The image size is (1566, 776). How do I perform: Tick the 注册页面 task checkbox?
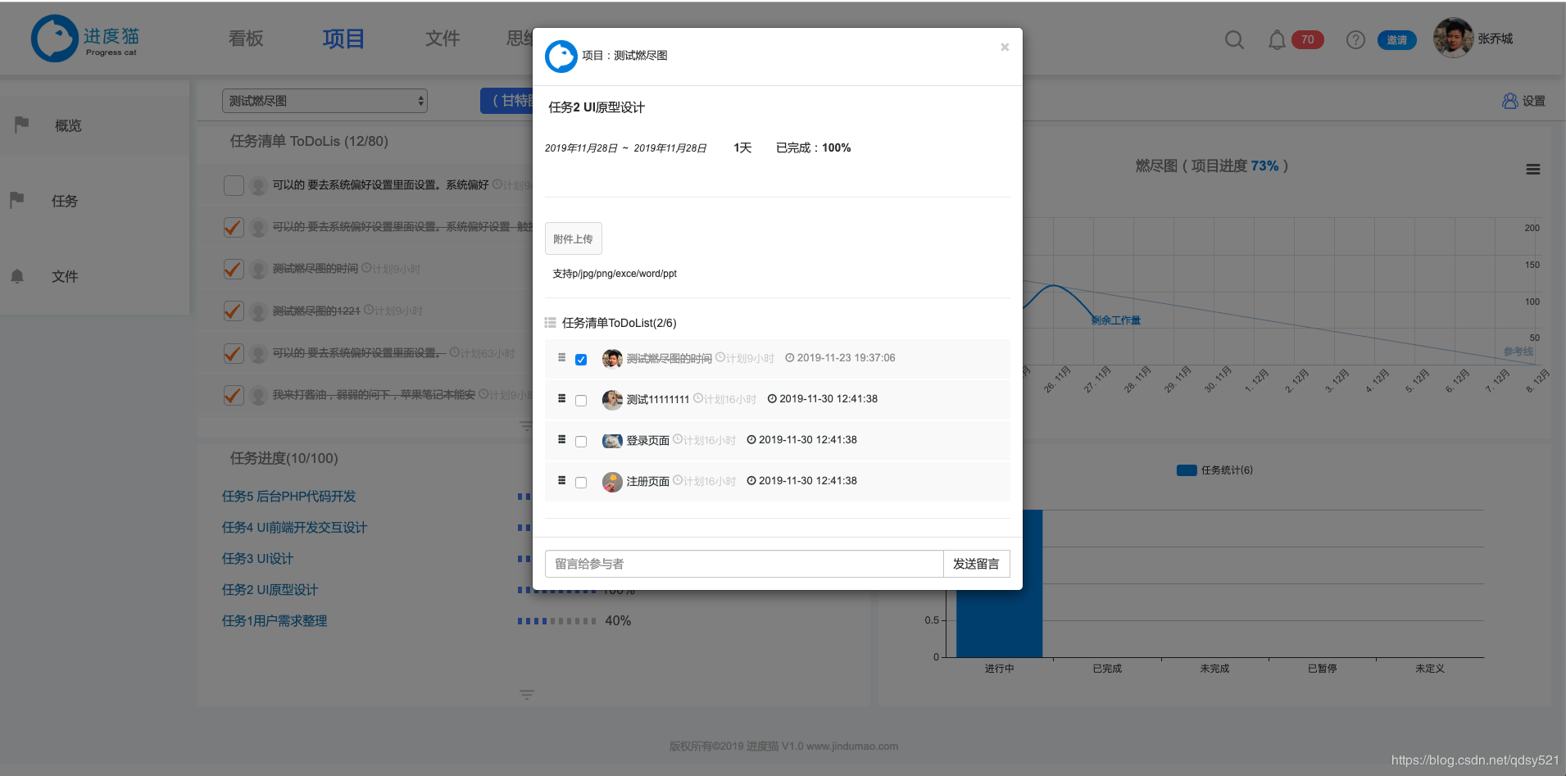coord(581,483)
